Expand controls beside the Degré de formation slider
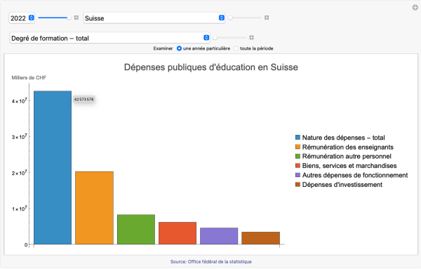Screen dimensions: 421x269 [x=251, y=37]
